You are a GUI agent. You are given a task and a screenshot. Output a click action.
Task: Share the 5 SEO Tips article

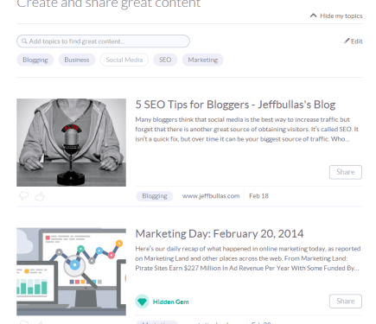click(346, 172)
